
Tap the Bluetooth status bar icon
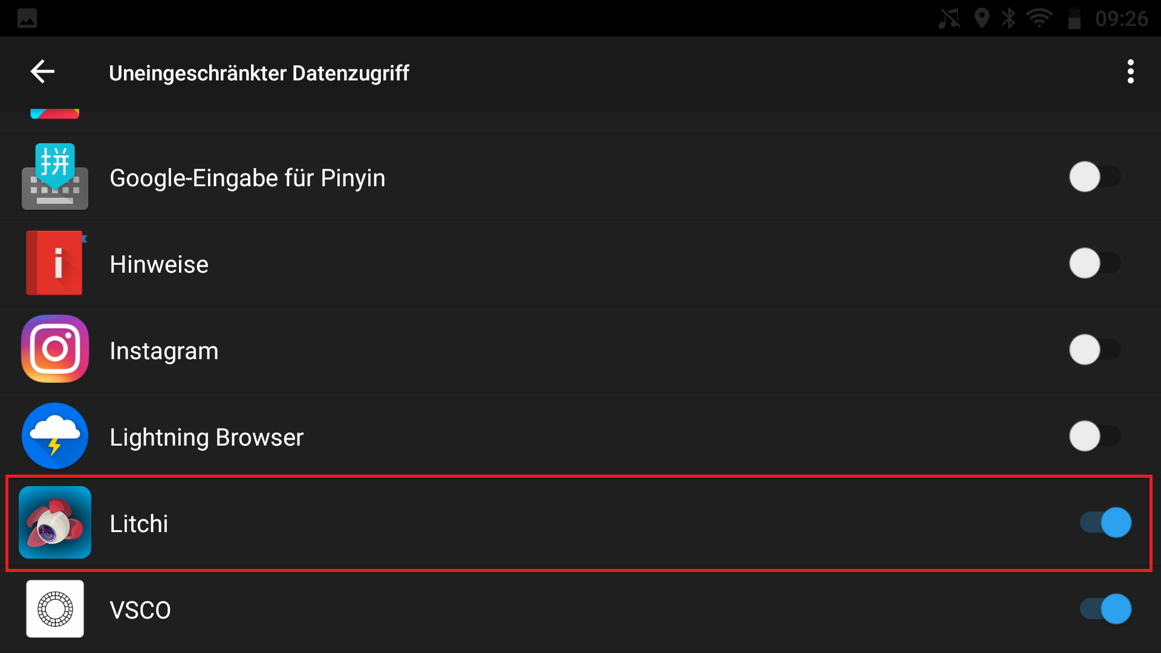[1008, 18]
